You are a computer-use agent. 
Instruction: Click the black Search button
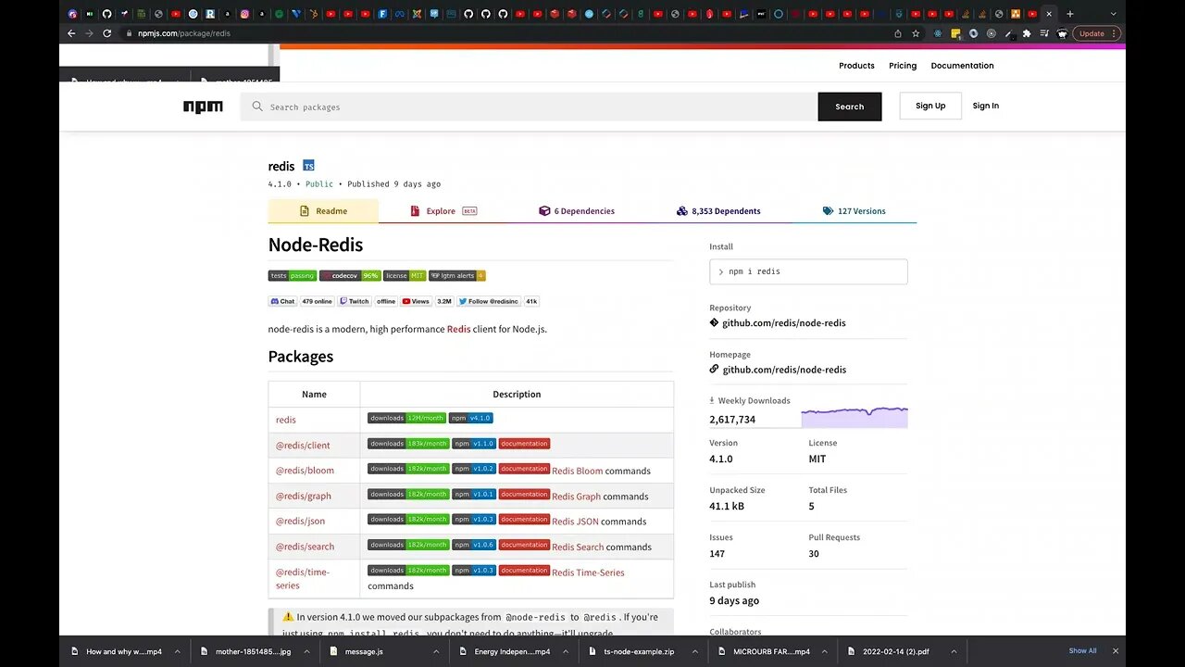850,107
